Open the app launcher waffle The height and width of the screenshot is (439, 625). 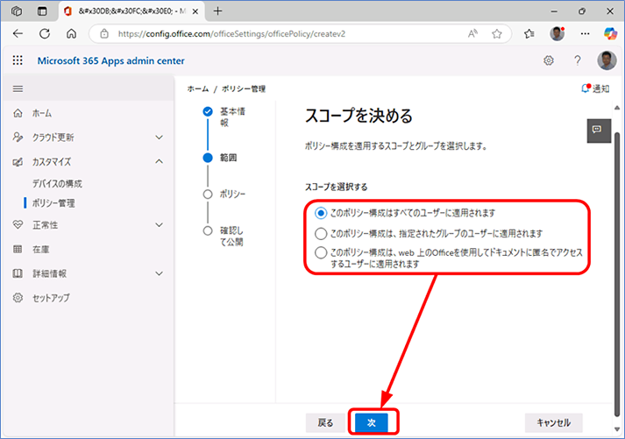click(x=18, y=60)
